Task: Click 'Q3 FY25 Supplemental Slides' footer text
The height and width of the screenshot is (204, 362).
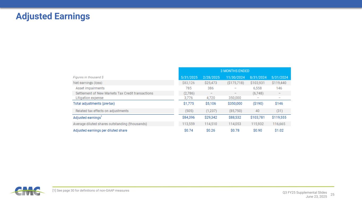Action: (305, 192)
